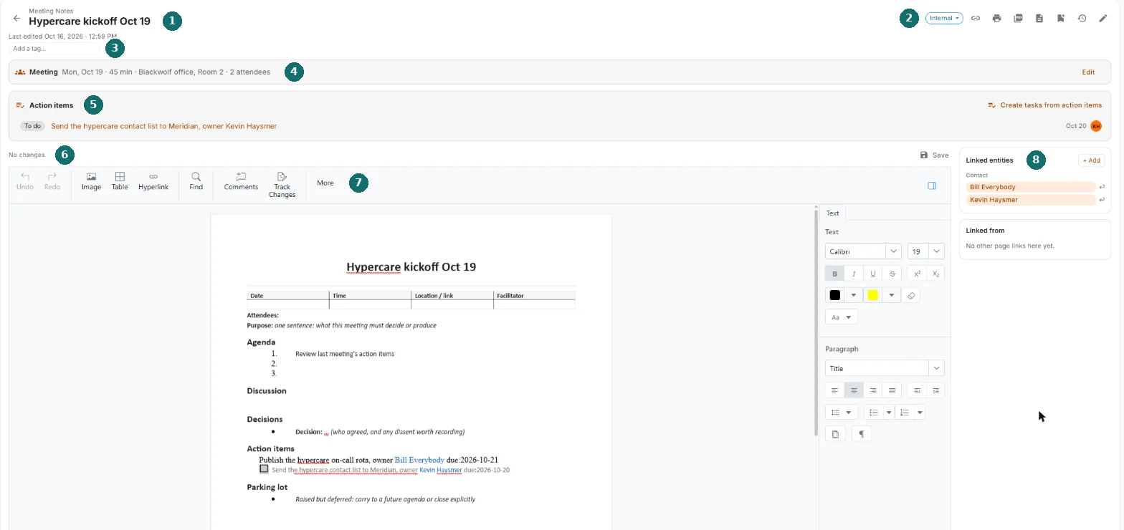This screenshot has width=1124, height=530.
Task: Click the Add a tag input field
Action: tap(54, 49)
